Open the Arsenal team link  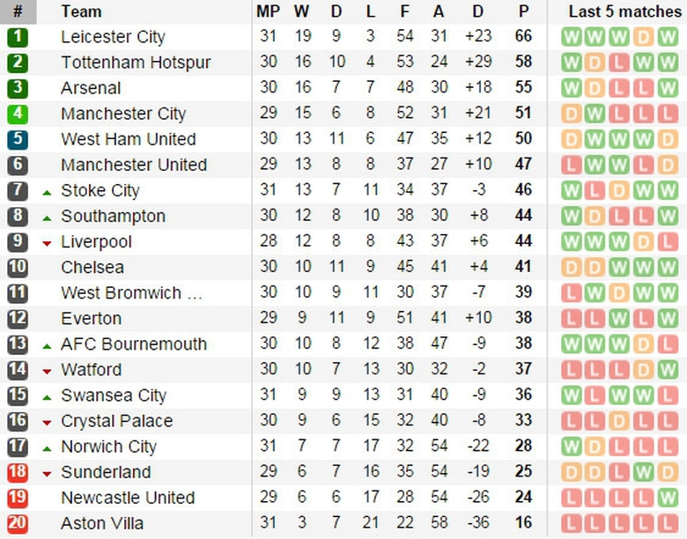click(91, 89)
